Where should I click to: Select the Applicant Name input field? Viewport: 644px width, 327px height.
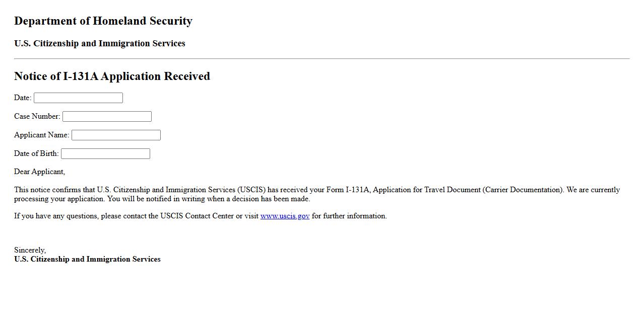click(116, 135)
